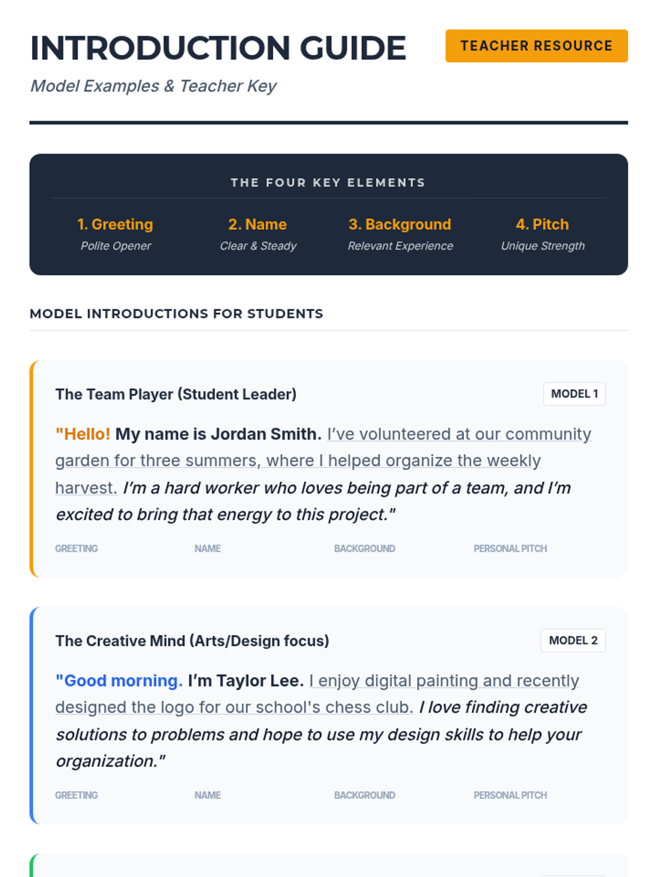Click 'The Four Key Elements' heading
Image resolution: width=657 pixels, height=877 pixels.
pyautogui.click(x=328, y=183)
